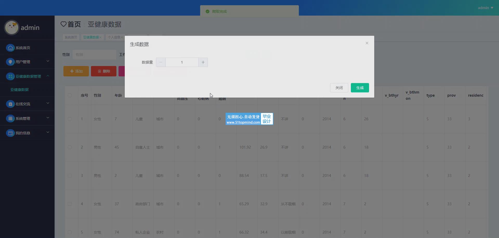This screenshot has width=499, height=238.
Task: Click the 以前吸烟 cell in row 5
Action: pos(288,232)
